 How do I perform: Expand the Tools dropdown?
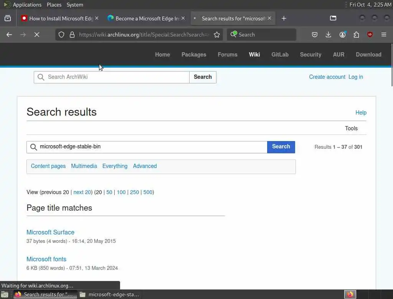[x=351, y=128]
